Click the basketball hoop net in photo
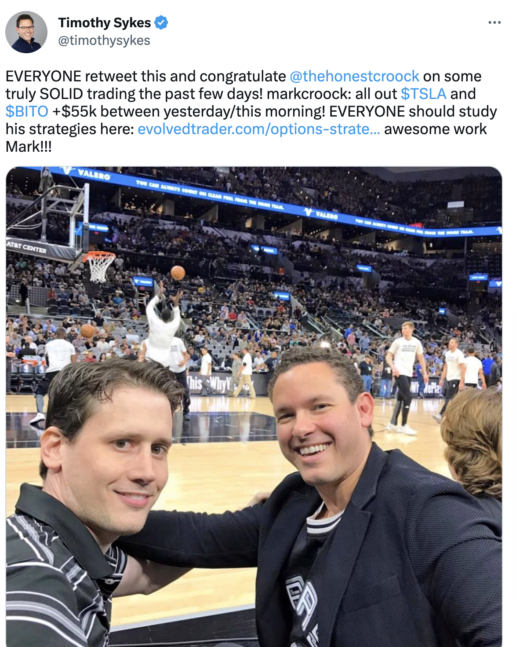This screenshot has height=647, width=516. pyautogui.click(x=101, y=267)
